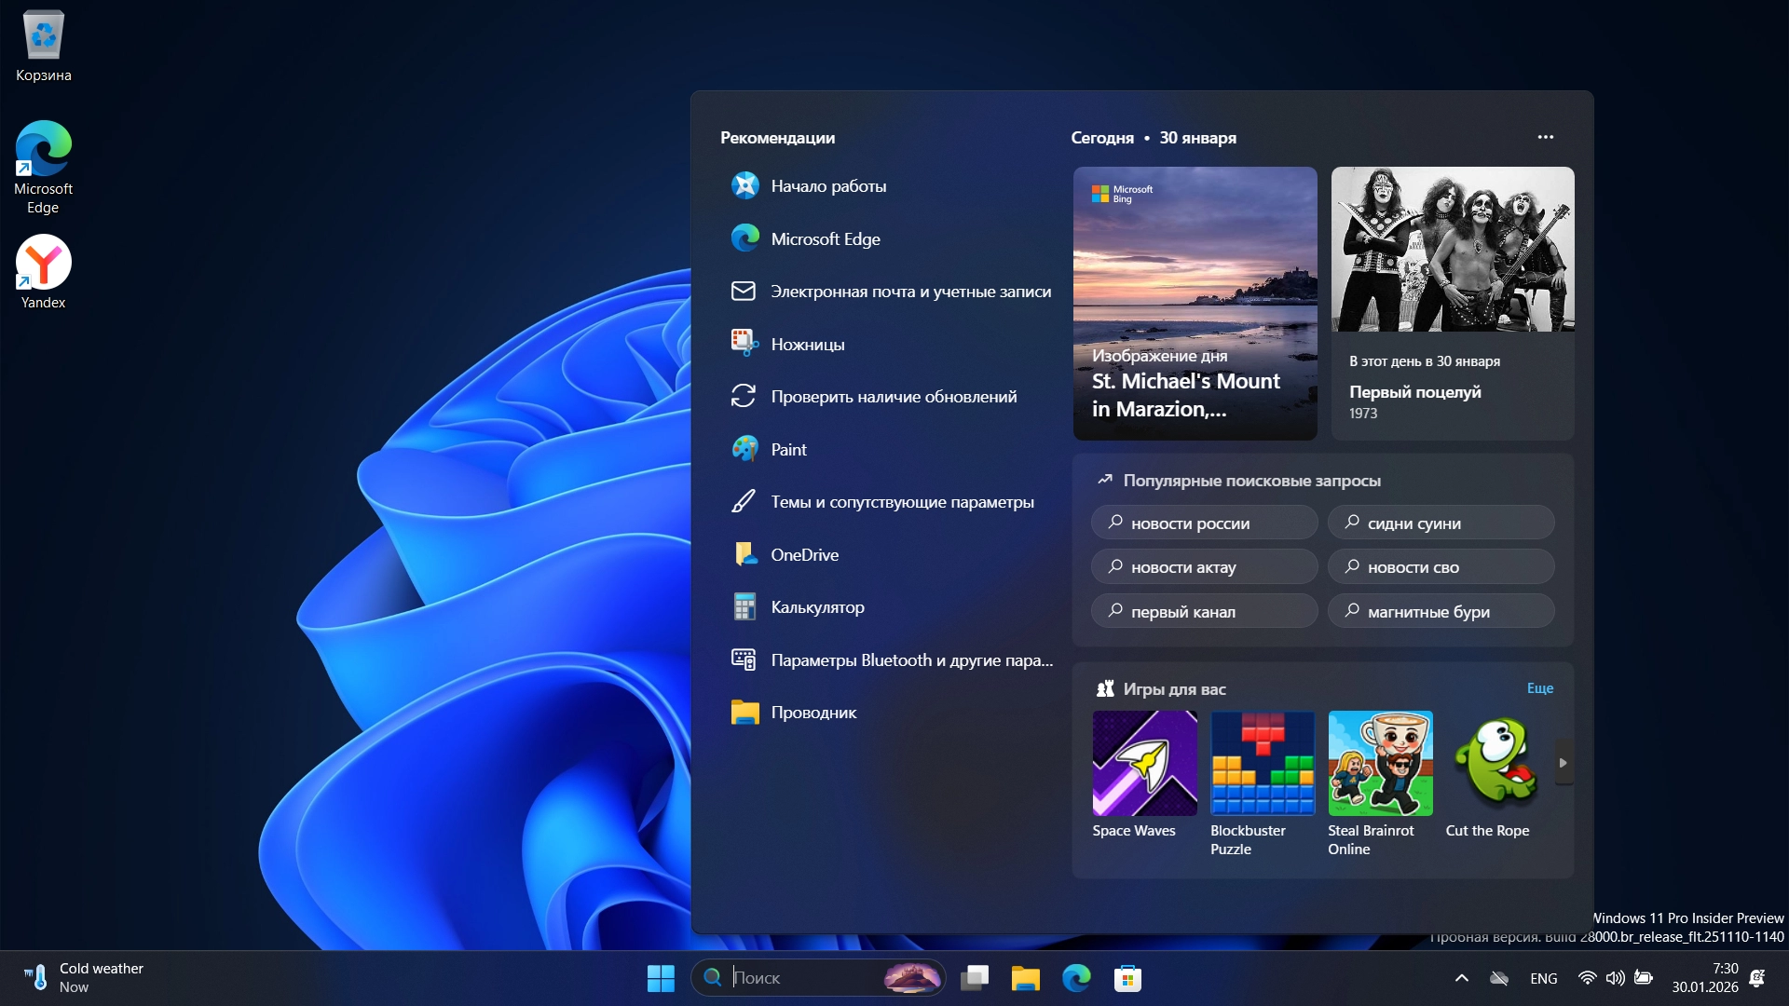Image resolution: width=1789 pixels, height=1006 pixels.
Task: Open Task View icon on taskbar
Action: (x=975, y=978)
